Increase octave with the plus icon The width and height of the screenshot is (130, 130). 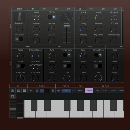pos(53,90)
